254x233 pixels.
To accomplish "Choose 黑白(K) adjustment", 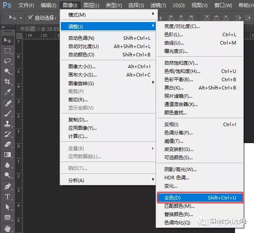I will pyautogui.click(x=200, y=88).
